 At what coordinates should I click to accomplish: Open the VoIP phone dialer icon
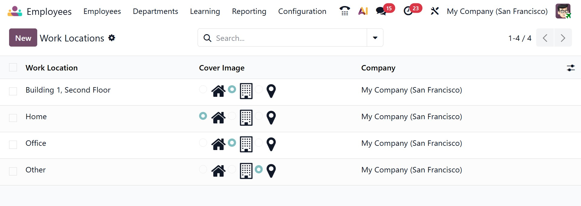pyautogui.click(x=344, y=11)
